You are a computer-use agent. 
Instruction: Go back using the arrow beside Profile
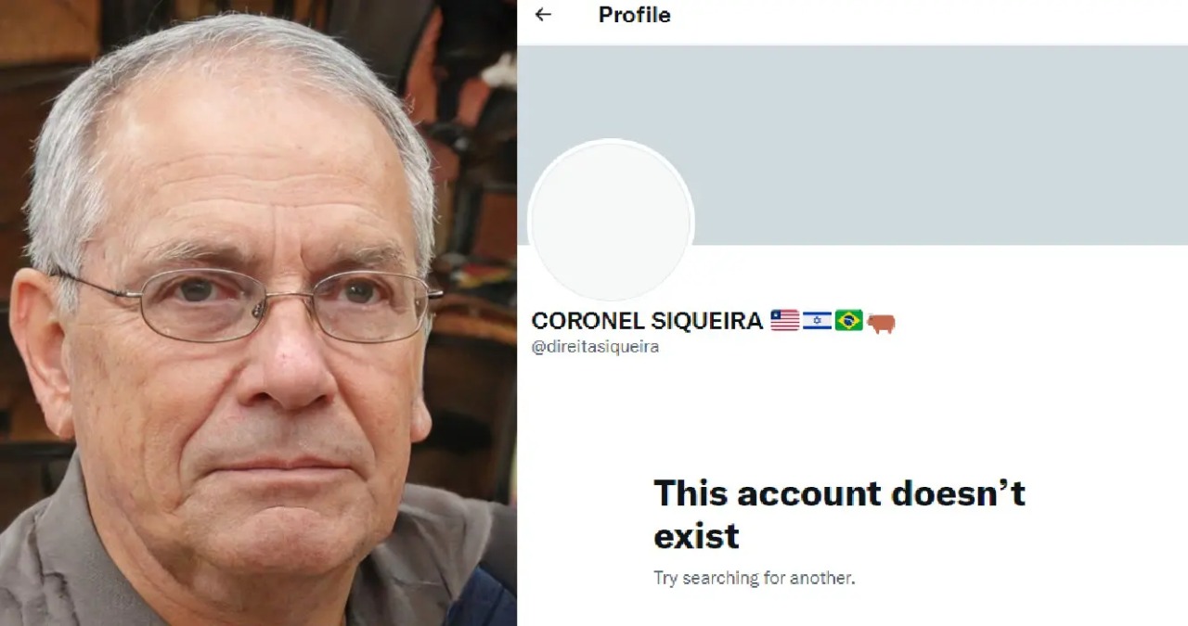click(x=543, y=15)
